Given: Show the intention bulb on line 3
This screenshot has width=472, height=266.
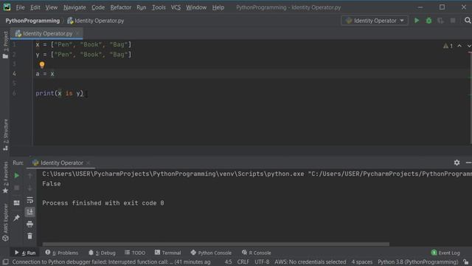Looking at the screenshot, I should pos(42,64).
